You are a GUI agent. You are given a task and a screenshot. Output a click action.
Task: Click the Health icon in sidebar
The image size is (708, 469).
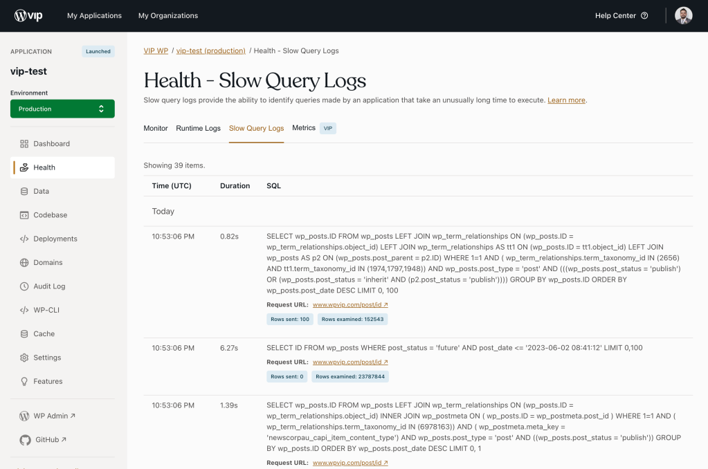tap(24, 167)
